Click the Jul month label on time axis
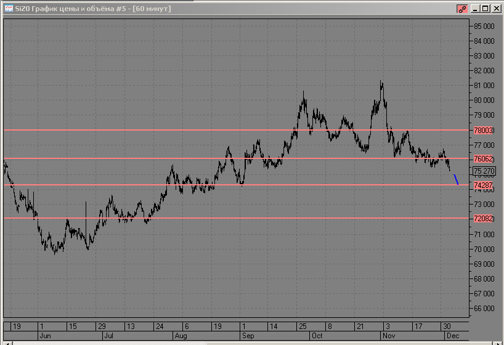504x345 pixels. (x=108, y=336)
